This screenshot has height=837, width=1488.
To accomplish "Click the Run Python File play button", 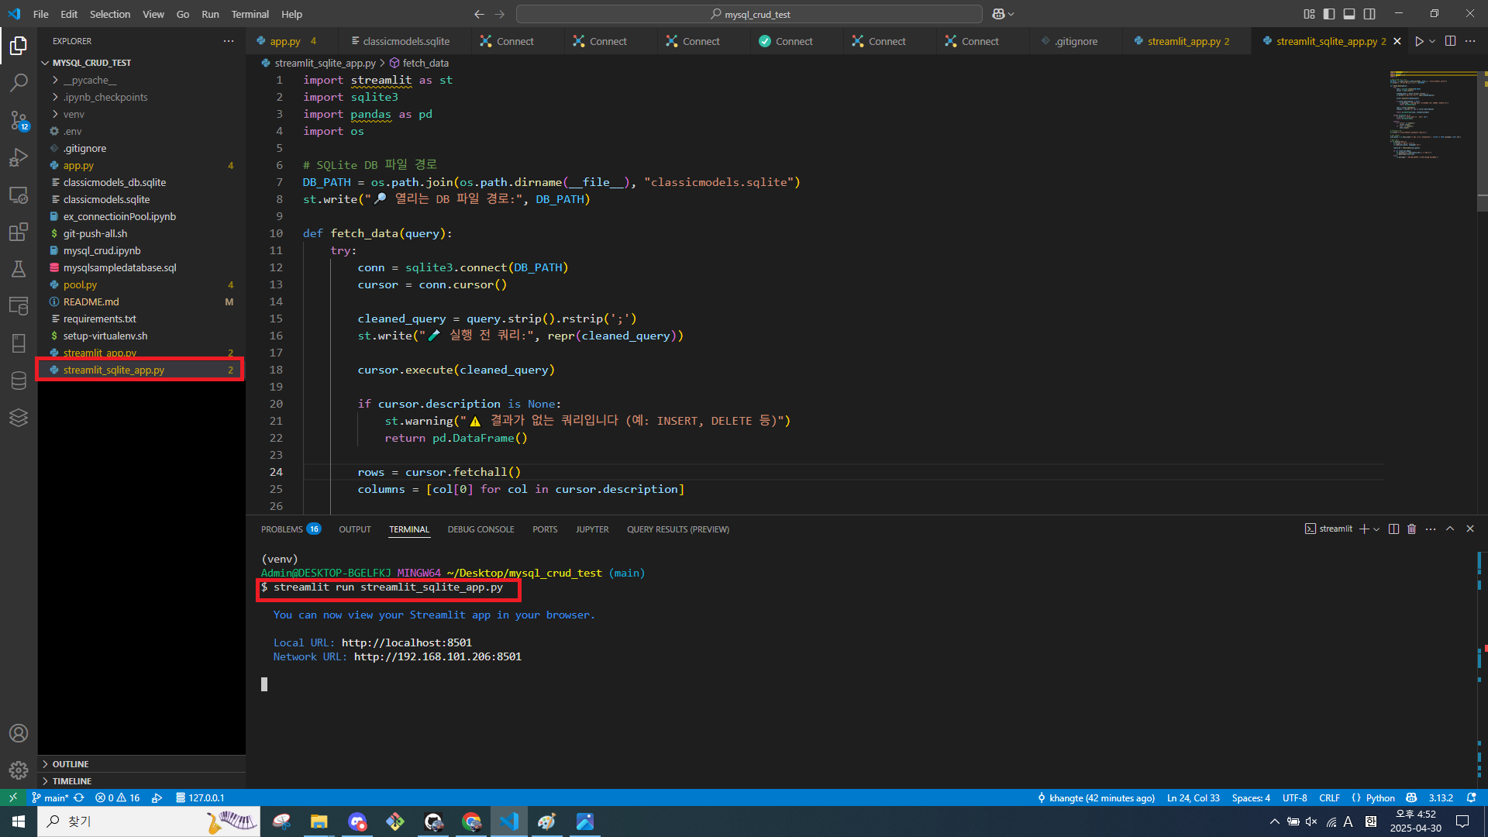I will pos(1418,41).
